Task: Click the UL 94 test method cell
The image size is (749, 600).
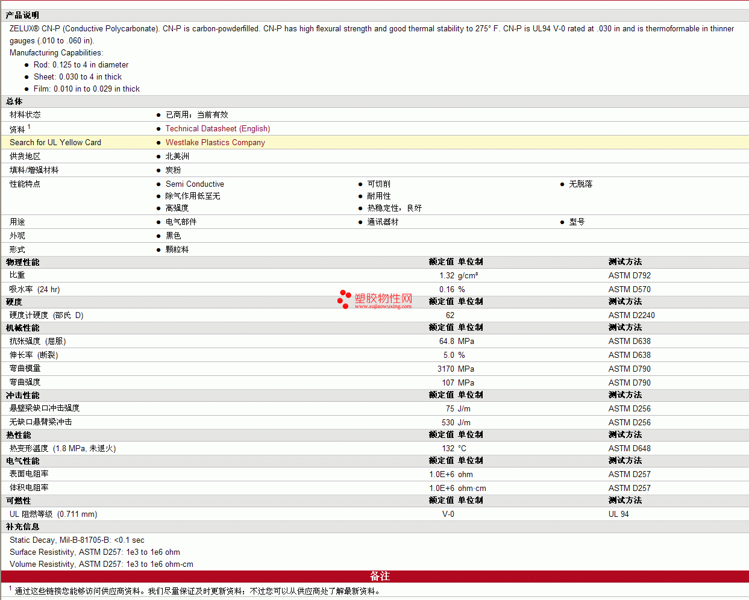Action: click(x=618, y=514)
